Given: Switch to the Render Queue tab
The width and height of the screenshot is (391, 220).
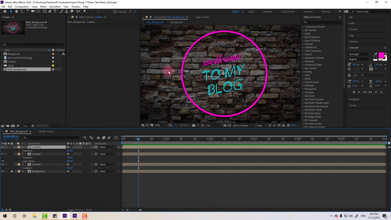Looking at the screenshot, I should pyautogui.click(x=46, y=131).
